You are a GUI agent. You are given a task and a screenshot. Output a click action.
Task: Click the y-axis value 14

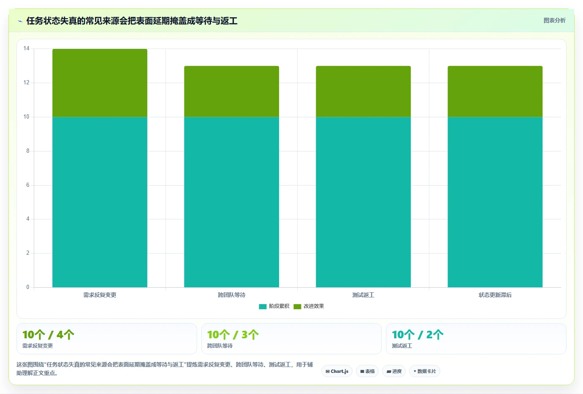(x=26, y=49)
